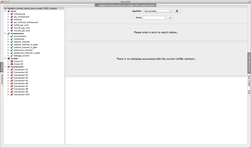Click the sodium_channel component icon
Viewport: 251px width, 148px height.
tap(12, 42)
